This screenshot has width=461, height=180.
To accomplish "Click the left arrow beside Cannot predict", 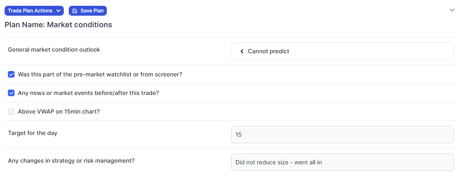I will 242,51.
